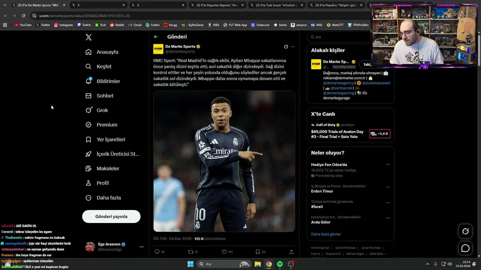Click the +5,6 B listeners badge
This screenshot has height=270, width=481.
[x=380, y=134]
